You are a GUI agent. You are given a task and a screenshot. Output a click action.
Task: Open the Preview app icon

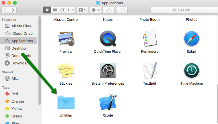(66, 39)
